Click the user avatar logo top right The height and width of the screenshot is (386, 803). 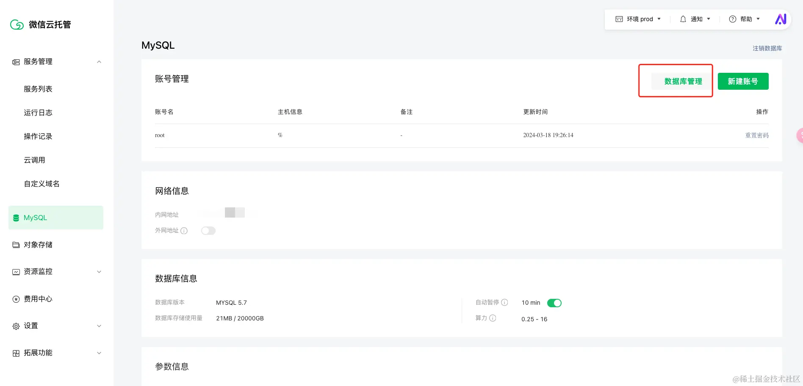(x=781, y=19)
